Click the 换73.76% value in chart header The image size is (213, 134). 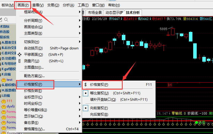click(x=174, y=19)
